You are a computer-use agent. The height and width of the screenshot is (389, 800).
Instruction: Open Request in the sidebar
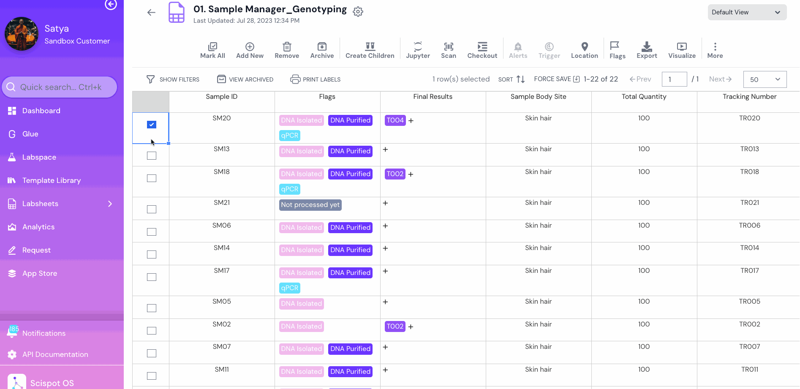36,250
